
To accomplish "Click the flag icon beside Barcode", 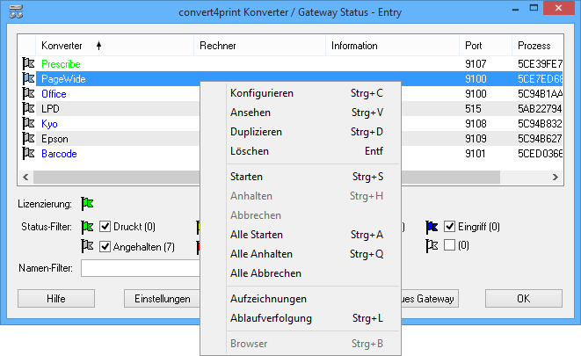I will pos(28,153).
